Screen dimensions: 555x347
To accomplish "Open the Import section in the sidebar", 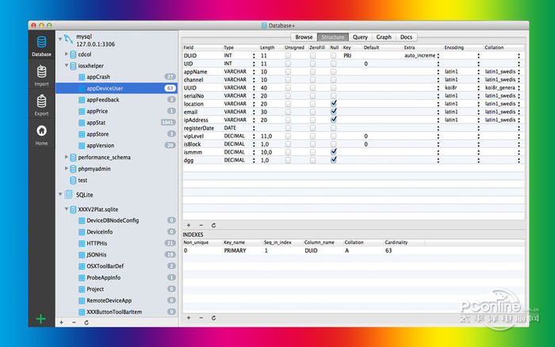I will point(41,75).
